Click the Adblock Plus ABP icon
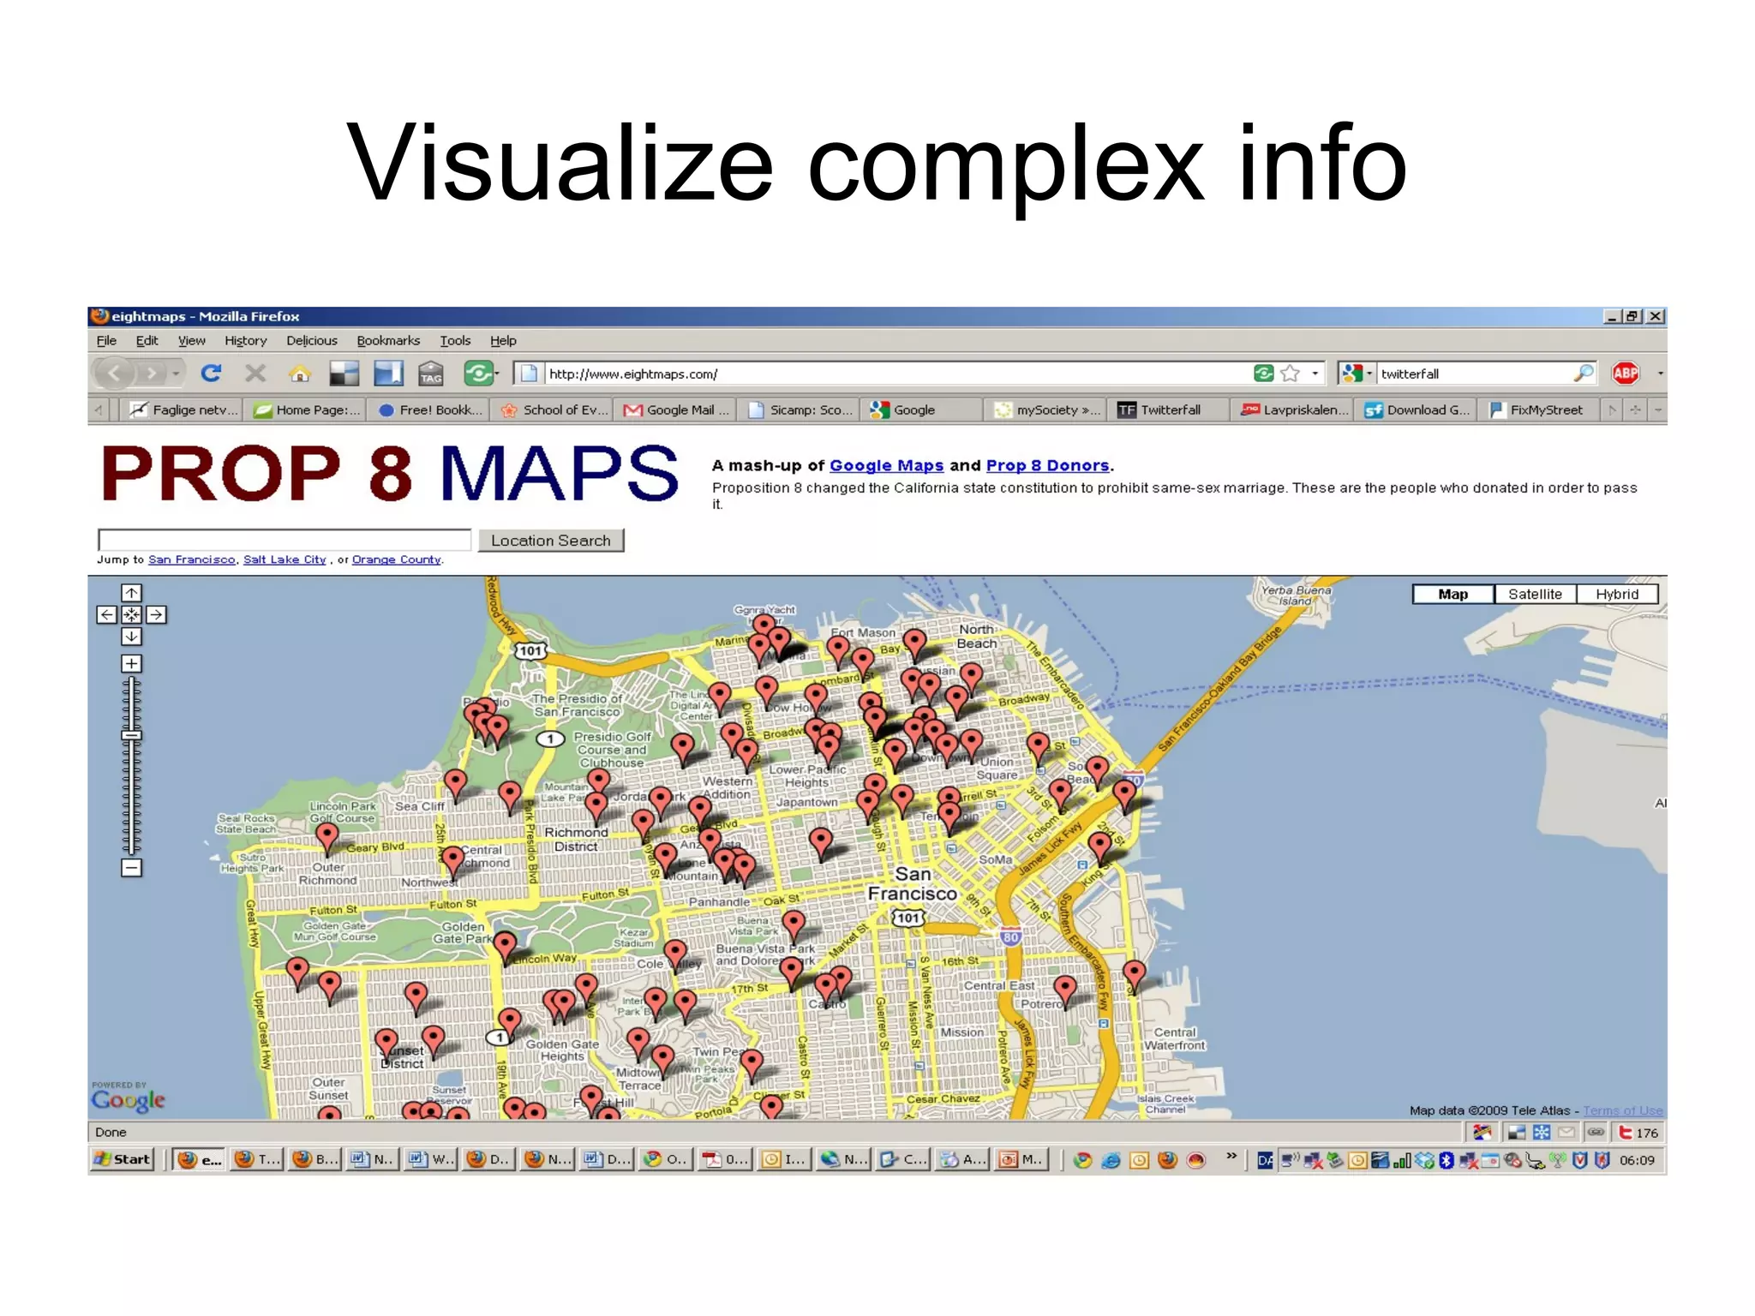The image size is (1755, 1316). tap(1625, 374)
